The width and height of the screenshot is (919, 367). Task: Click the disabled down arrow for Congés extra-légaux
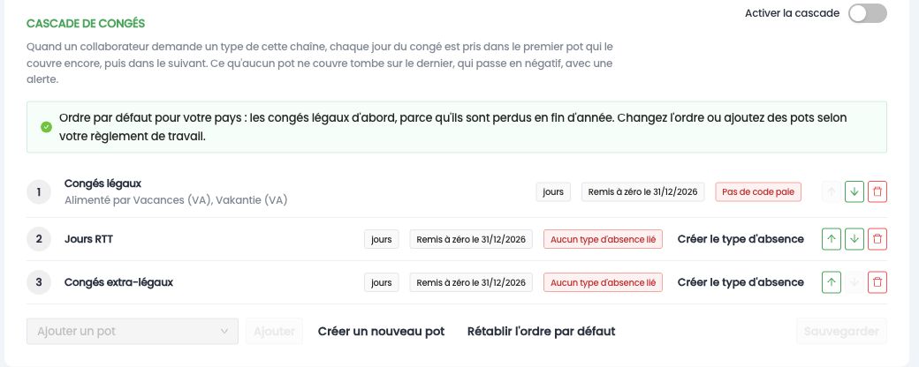tap(854, 282)
